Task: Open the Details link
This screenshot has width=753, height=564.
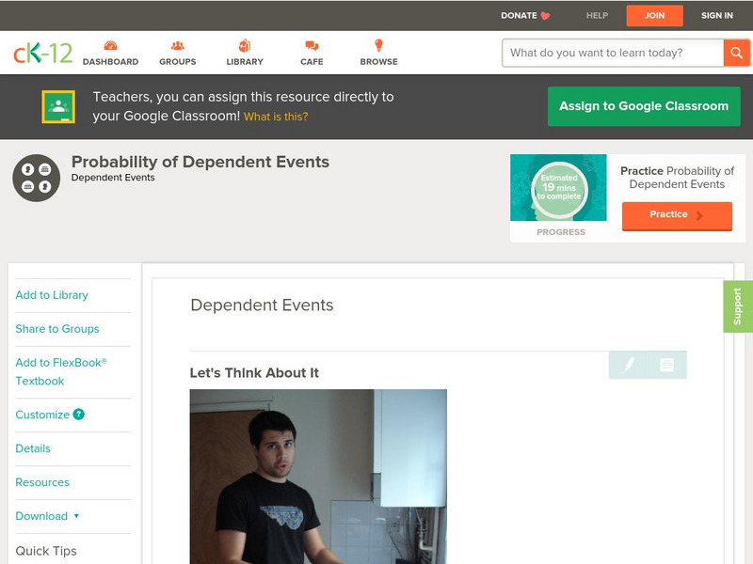Action: coord(33,448)
